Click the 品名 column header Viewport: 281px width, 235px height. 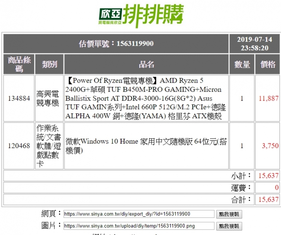click(146, 64)
